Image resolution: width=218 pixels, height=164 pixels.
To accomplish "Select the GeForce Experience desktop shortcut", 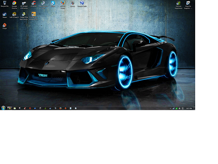I will pyautogui.click(x=179, y=5).
